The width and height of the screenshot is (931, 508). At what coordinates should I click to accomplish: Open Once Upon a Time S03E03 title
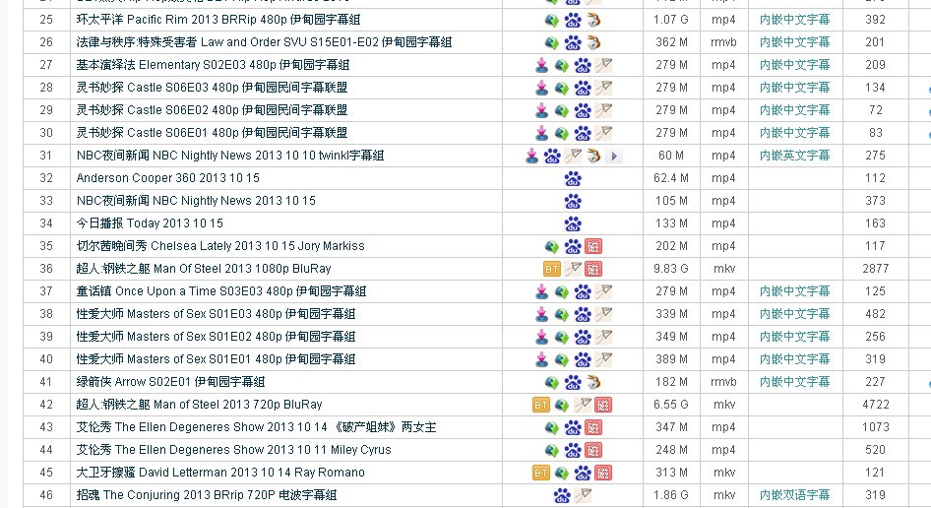[221, 291]
